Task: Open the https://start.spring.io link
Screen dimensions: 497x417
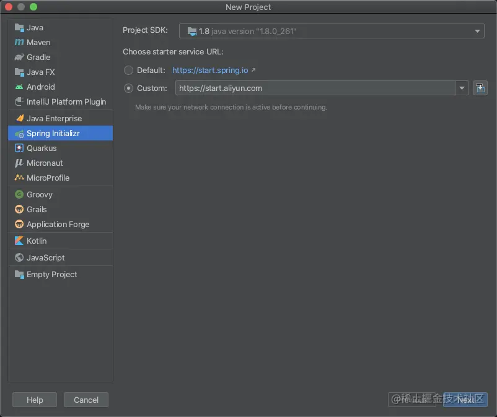Action: (210, 71)
